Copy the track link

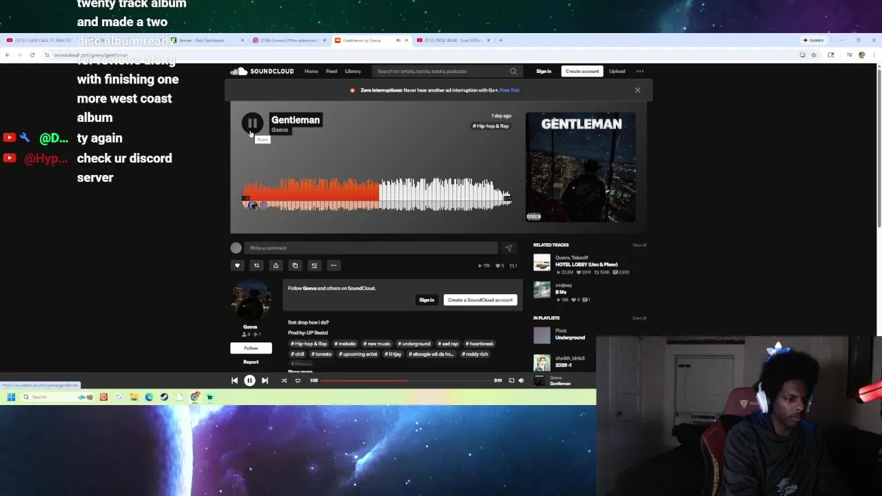click(x=295, y=265)
